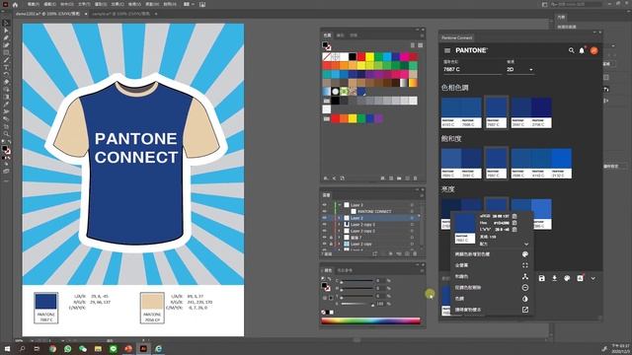This screenshot has height=355, width=632.
Task: Pick yellow swatch in Swatches top row
Action: tap(369, 57)
